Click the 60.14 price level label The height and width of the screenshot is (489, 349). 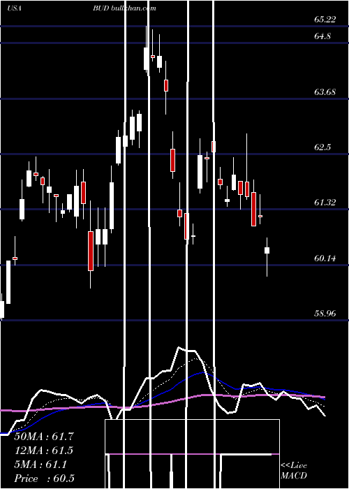pyautogui.click(x=325, y=258)
